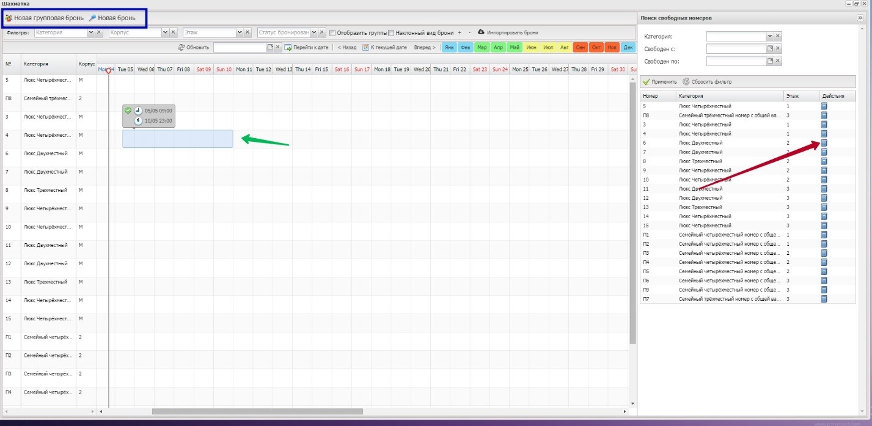Collapse the Поиск свободных номеров panel

[860, 18]
